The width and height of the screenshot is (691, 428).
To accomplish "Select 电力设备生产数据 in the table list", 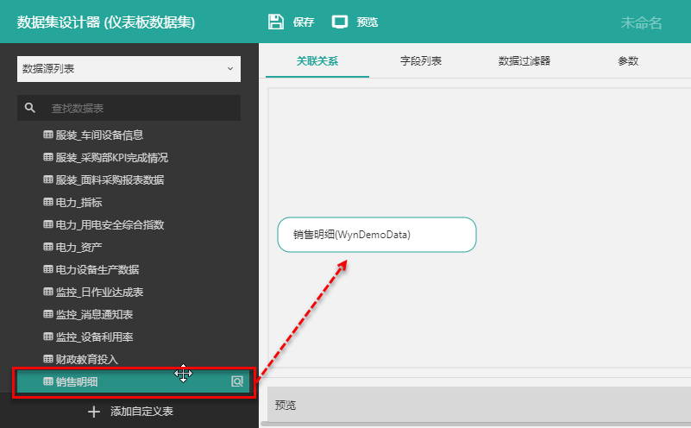I will [97, 269].
